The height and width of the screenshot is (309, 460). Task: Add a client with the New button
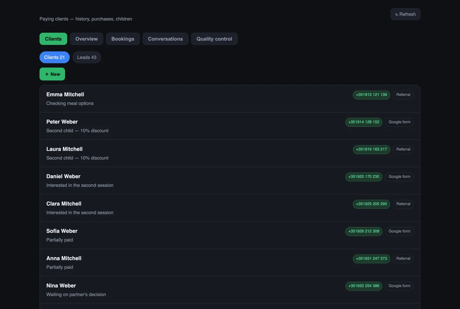[52, 74]
